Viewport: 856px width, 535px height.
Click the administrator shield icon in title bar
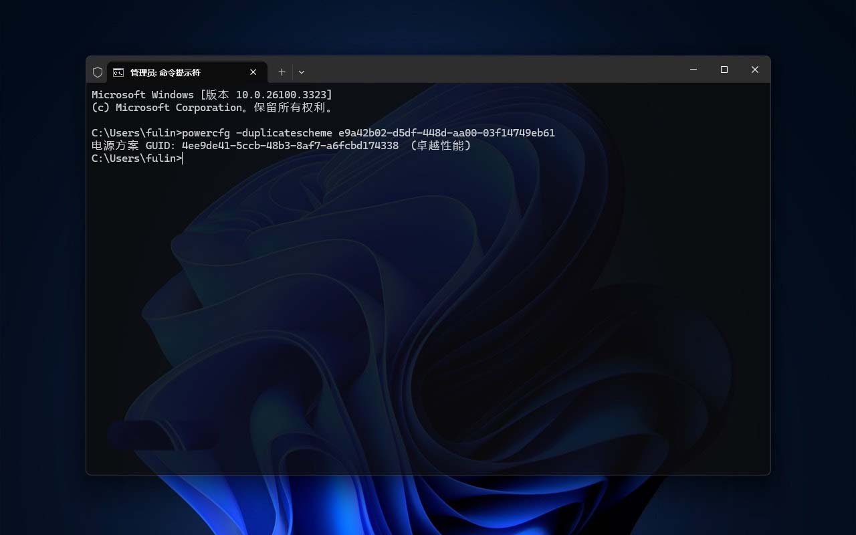[98, 72]
